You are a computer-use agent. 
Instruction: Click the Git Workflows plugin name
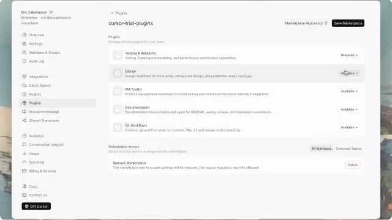click(x=136, y=125)
